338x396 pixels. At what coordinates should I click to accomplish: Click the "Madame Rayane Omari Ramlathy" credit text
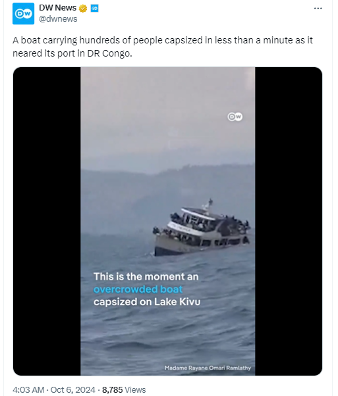[x=208, y=368]
